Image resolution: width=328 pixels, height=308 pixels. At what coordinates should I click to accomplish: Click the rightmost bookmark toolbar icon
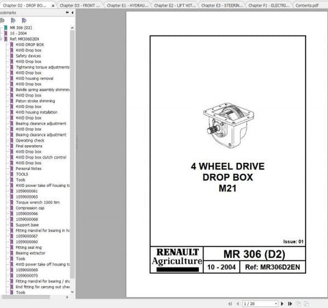[24, 21]
